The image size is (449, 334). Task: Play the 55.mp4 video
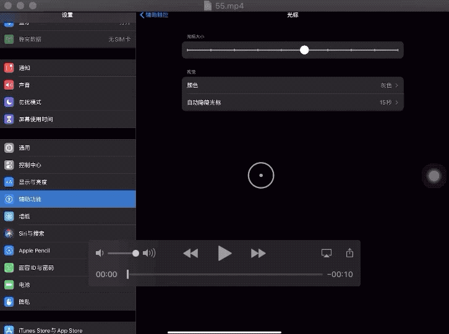click(x=224, y=253)
